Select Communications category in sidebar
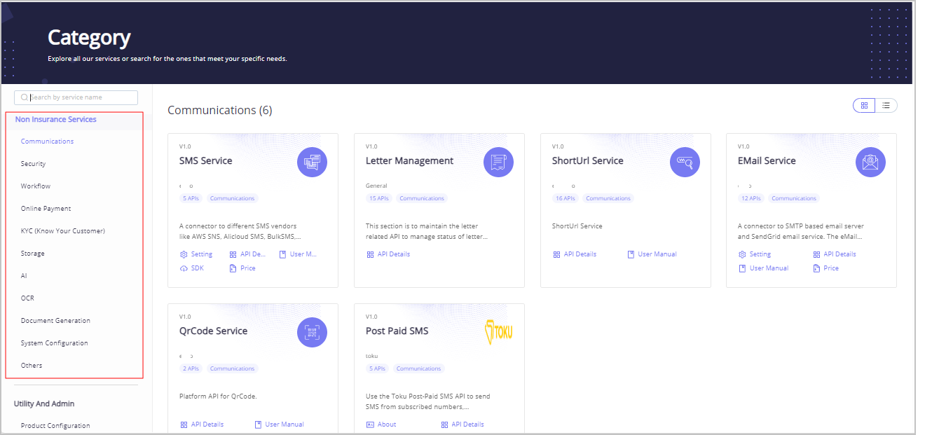 coord(47,141)
